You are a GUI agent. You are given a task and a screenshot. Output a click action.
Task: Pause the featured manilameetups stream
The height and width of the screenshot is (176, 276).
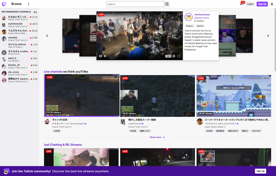100,56
